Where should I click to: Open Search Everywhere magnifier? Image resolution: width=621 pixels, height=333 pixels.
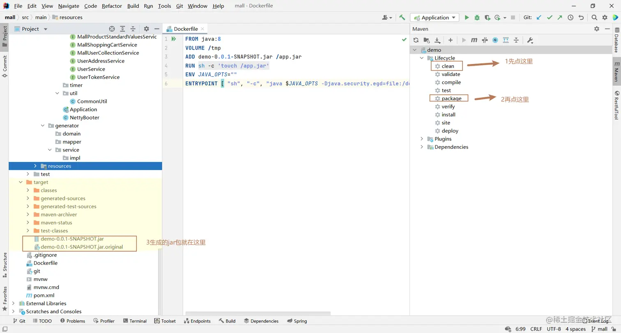pos(594,18)
